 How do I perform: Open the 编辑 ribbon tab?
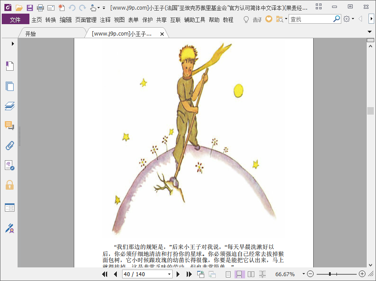coord(65,20)
